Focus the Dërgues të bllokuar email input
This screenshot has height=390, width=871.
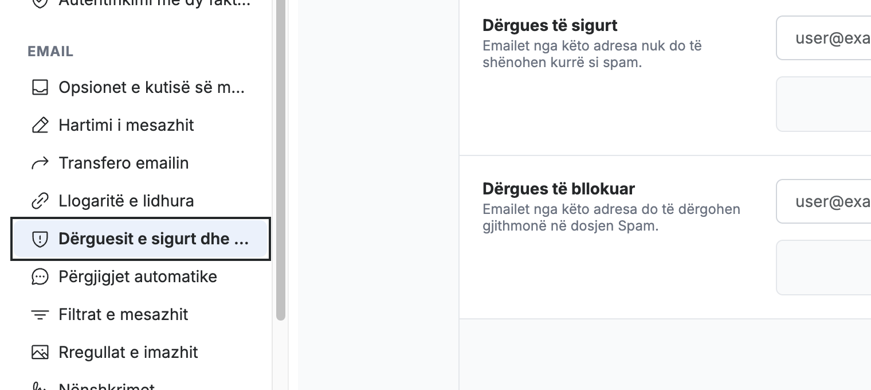[x=823, y=201]
